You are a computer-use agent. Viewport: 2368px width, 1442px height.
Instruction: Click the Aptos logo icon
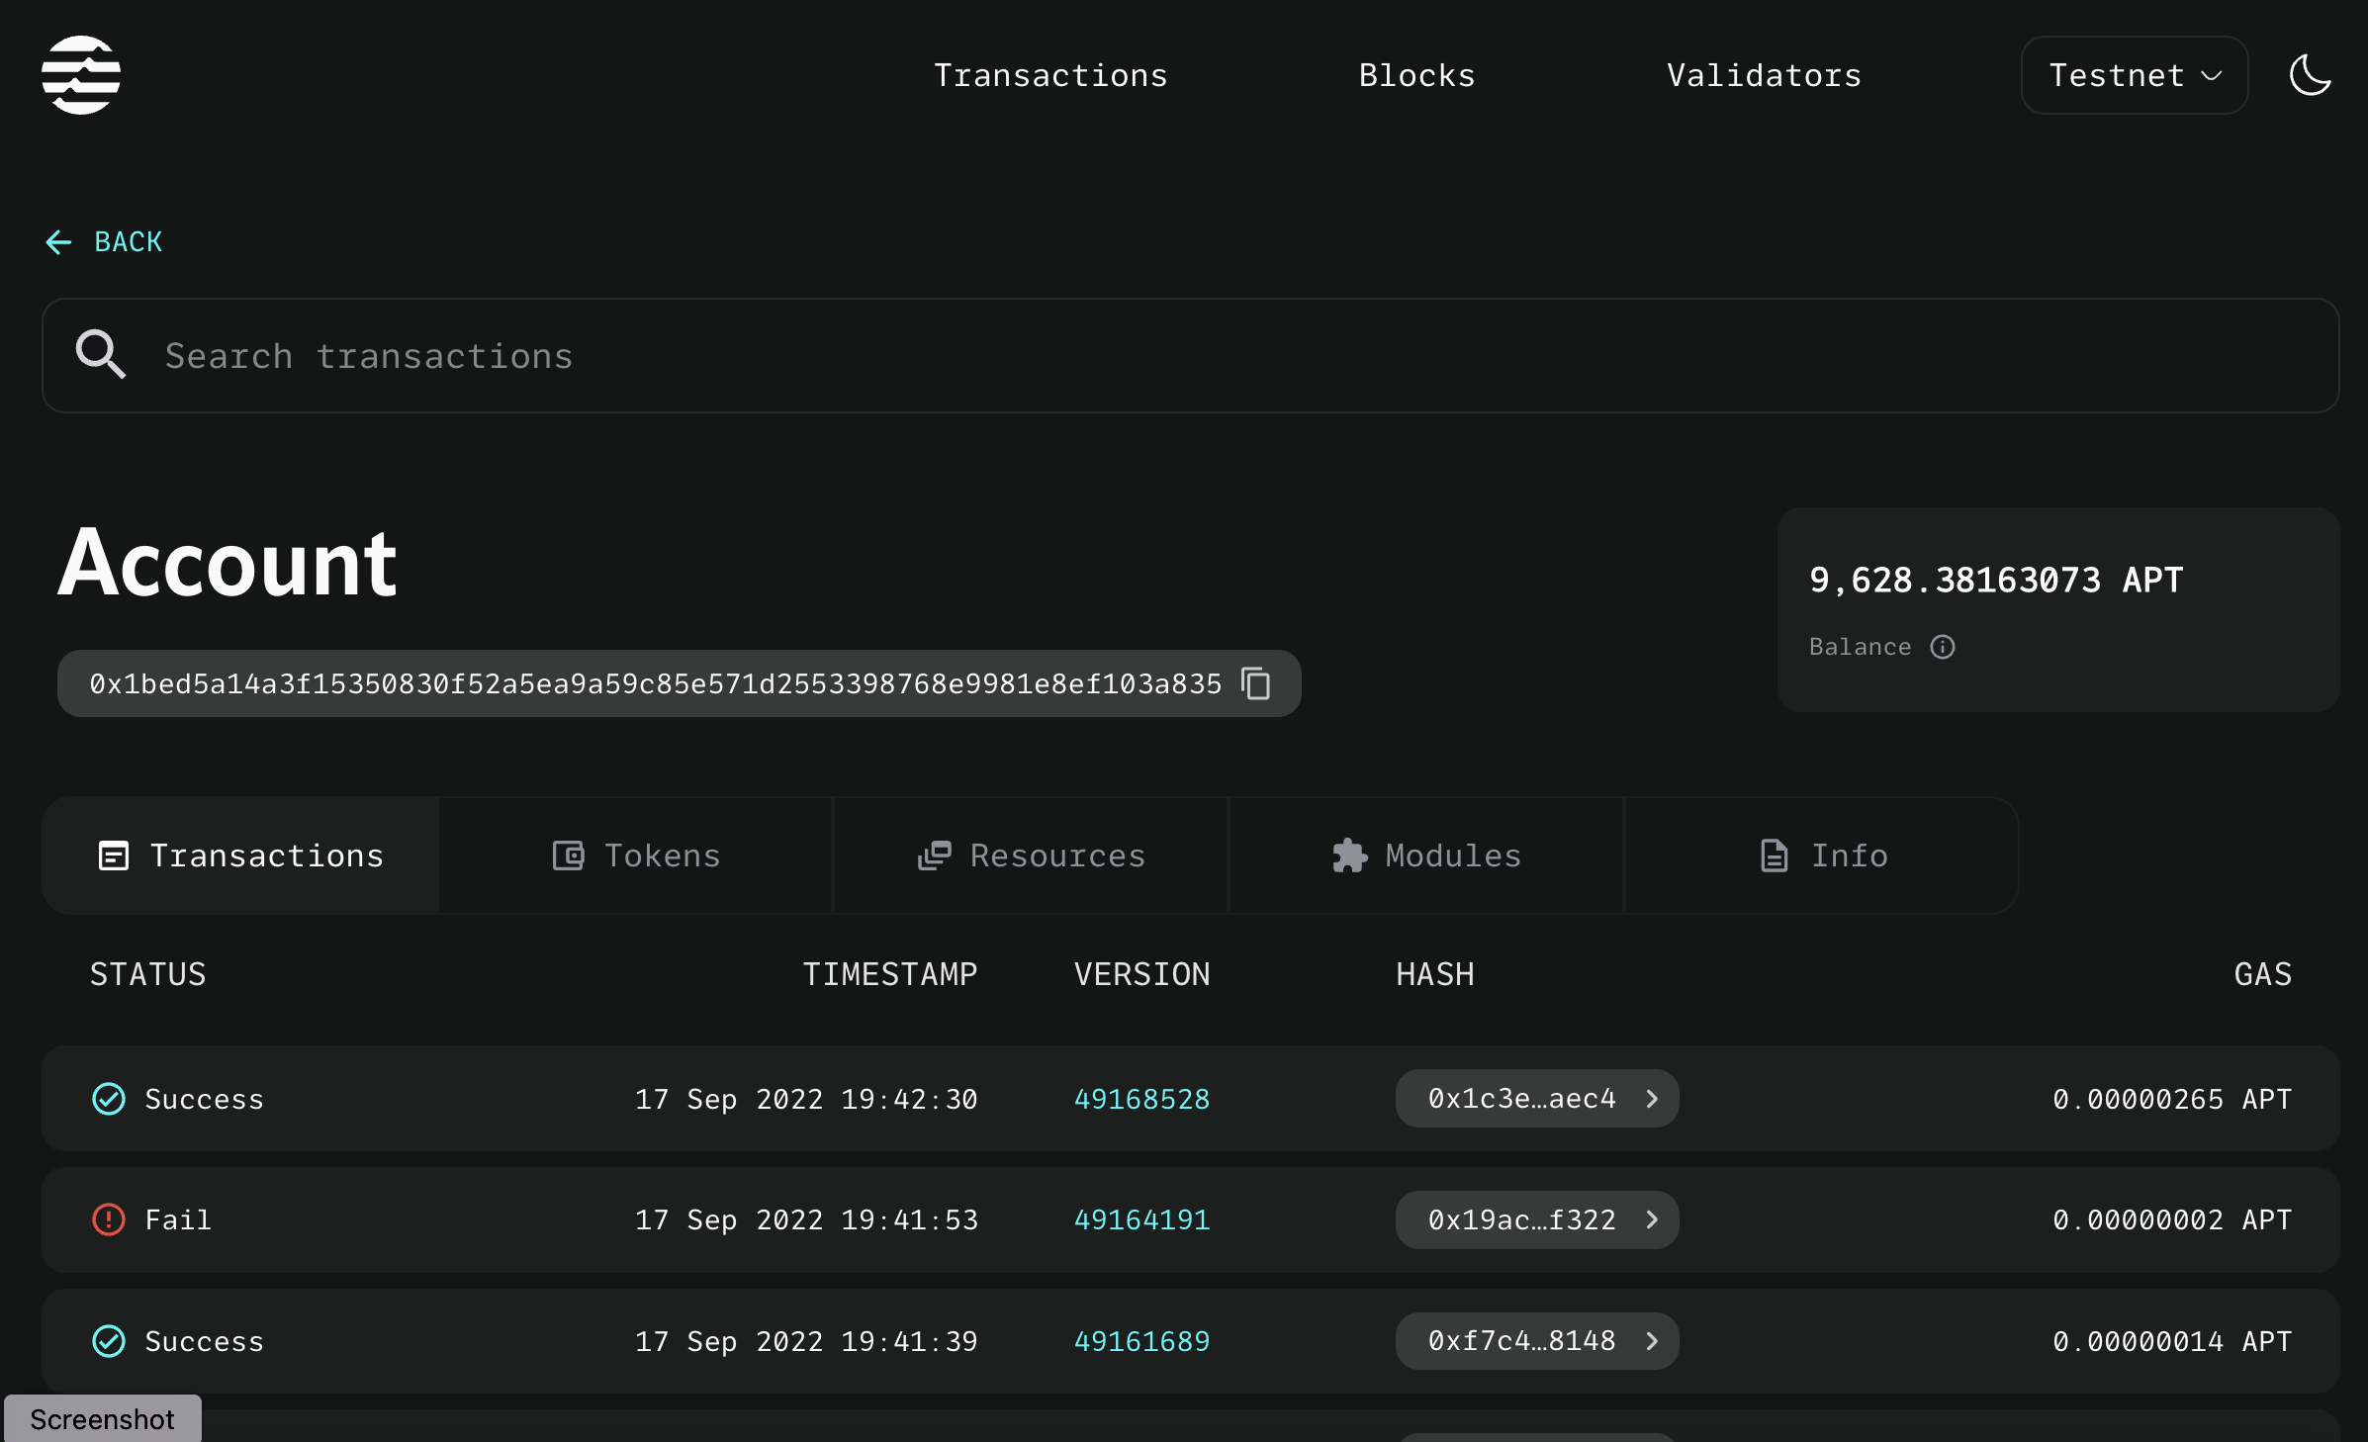point(83,75)
